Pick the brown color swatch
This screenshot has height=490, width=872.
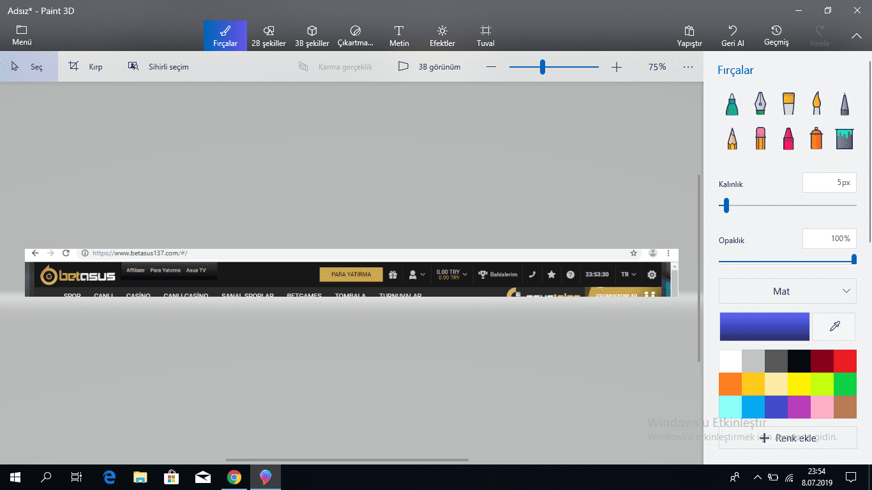pos(845,407)
